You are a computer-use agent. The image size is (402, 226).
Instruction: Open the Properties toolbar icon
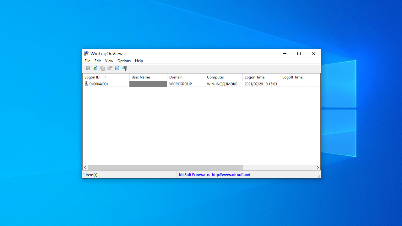coord(110,68)
